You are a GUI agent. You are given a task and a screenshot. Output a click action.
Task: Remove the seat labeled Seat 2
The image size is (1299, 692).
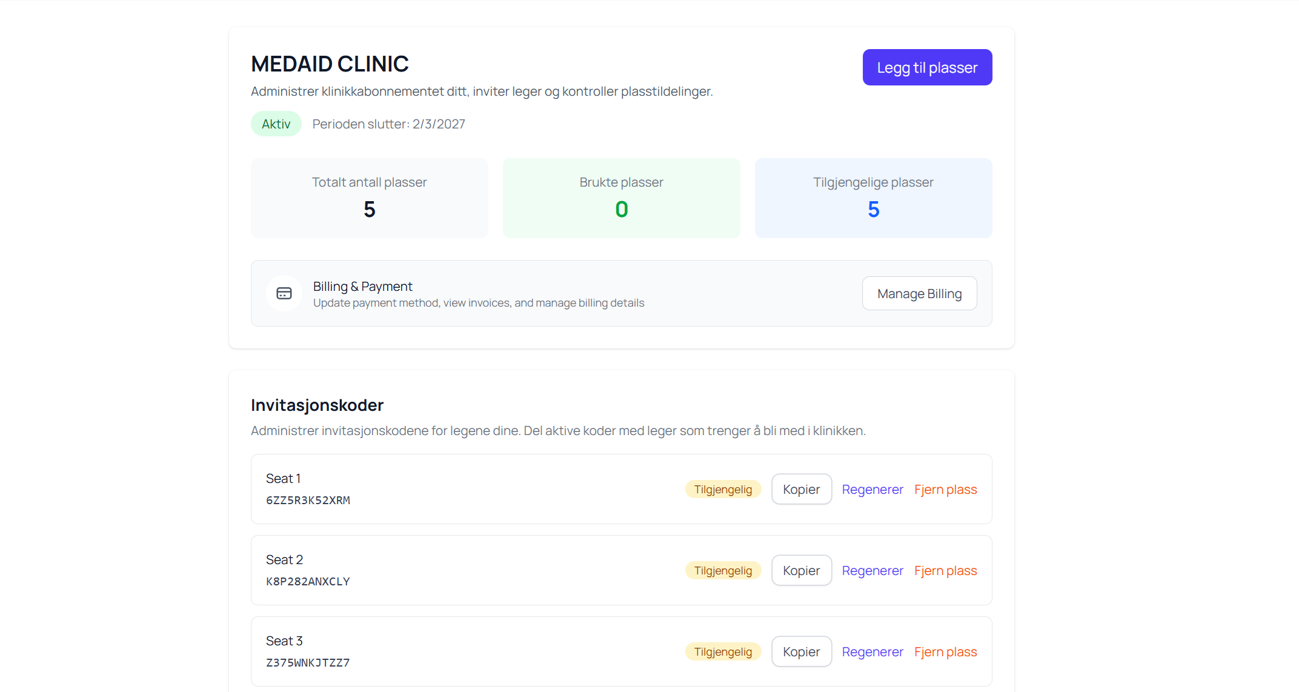pos(946,570)
